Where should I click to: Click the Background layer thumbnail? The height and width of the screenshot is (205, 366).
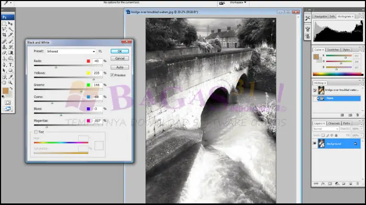[321, 144]
